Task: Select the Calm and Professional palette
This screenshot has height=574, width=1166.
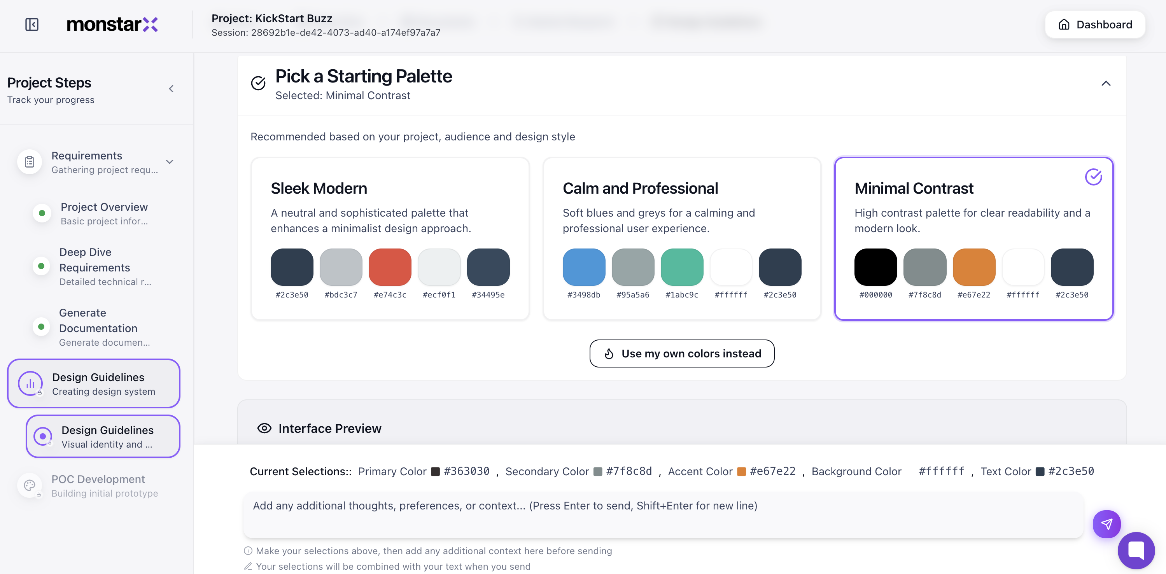Action: tap(681, 238)
